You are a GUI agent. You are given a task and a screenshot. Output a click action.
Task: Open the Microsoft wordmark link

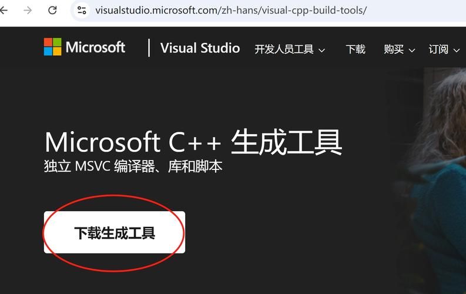coord(95,47)
